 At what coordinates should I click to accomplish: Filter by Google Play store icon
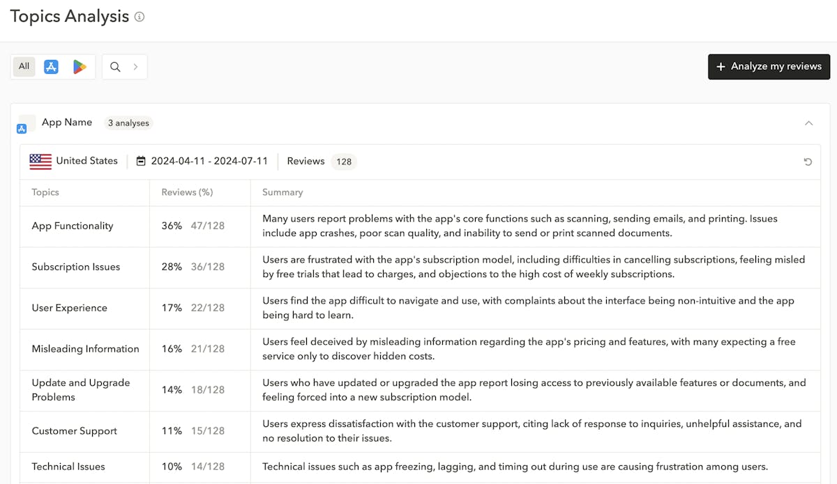point(80,67)
